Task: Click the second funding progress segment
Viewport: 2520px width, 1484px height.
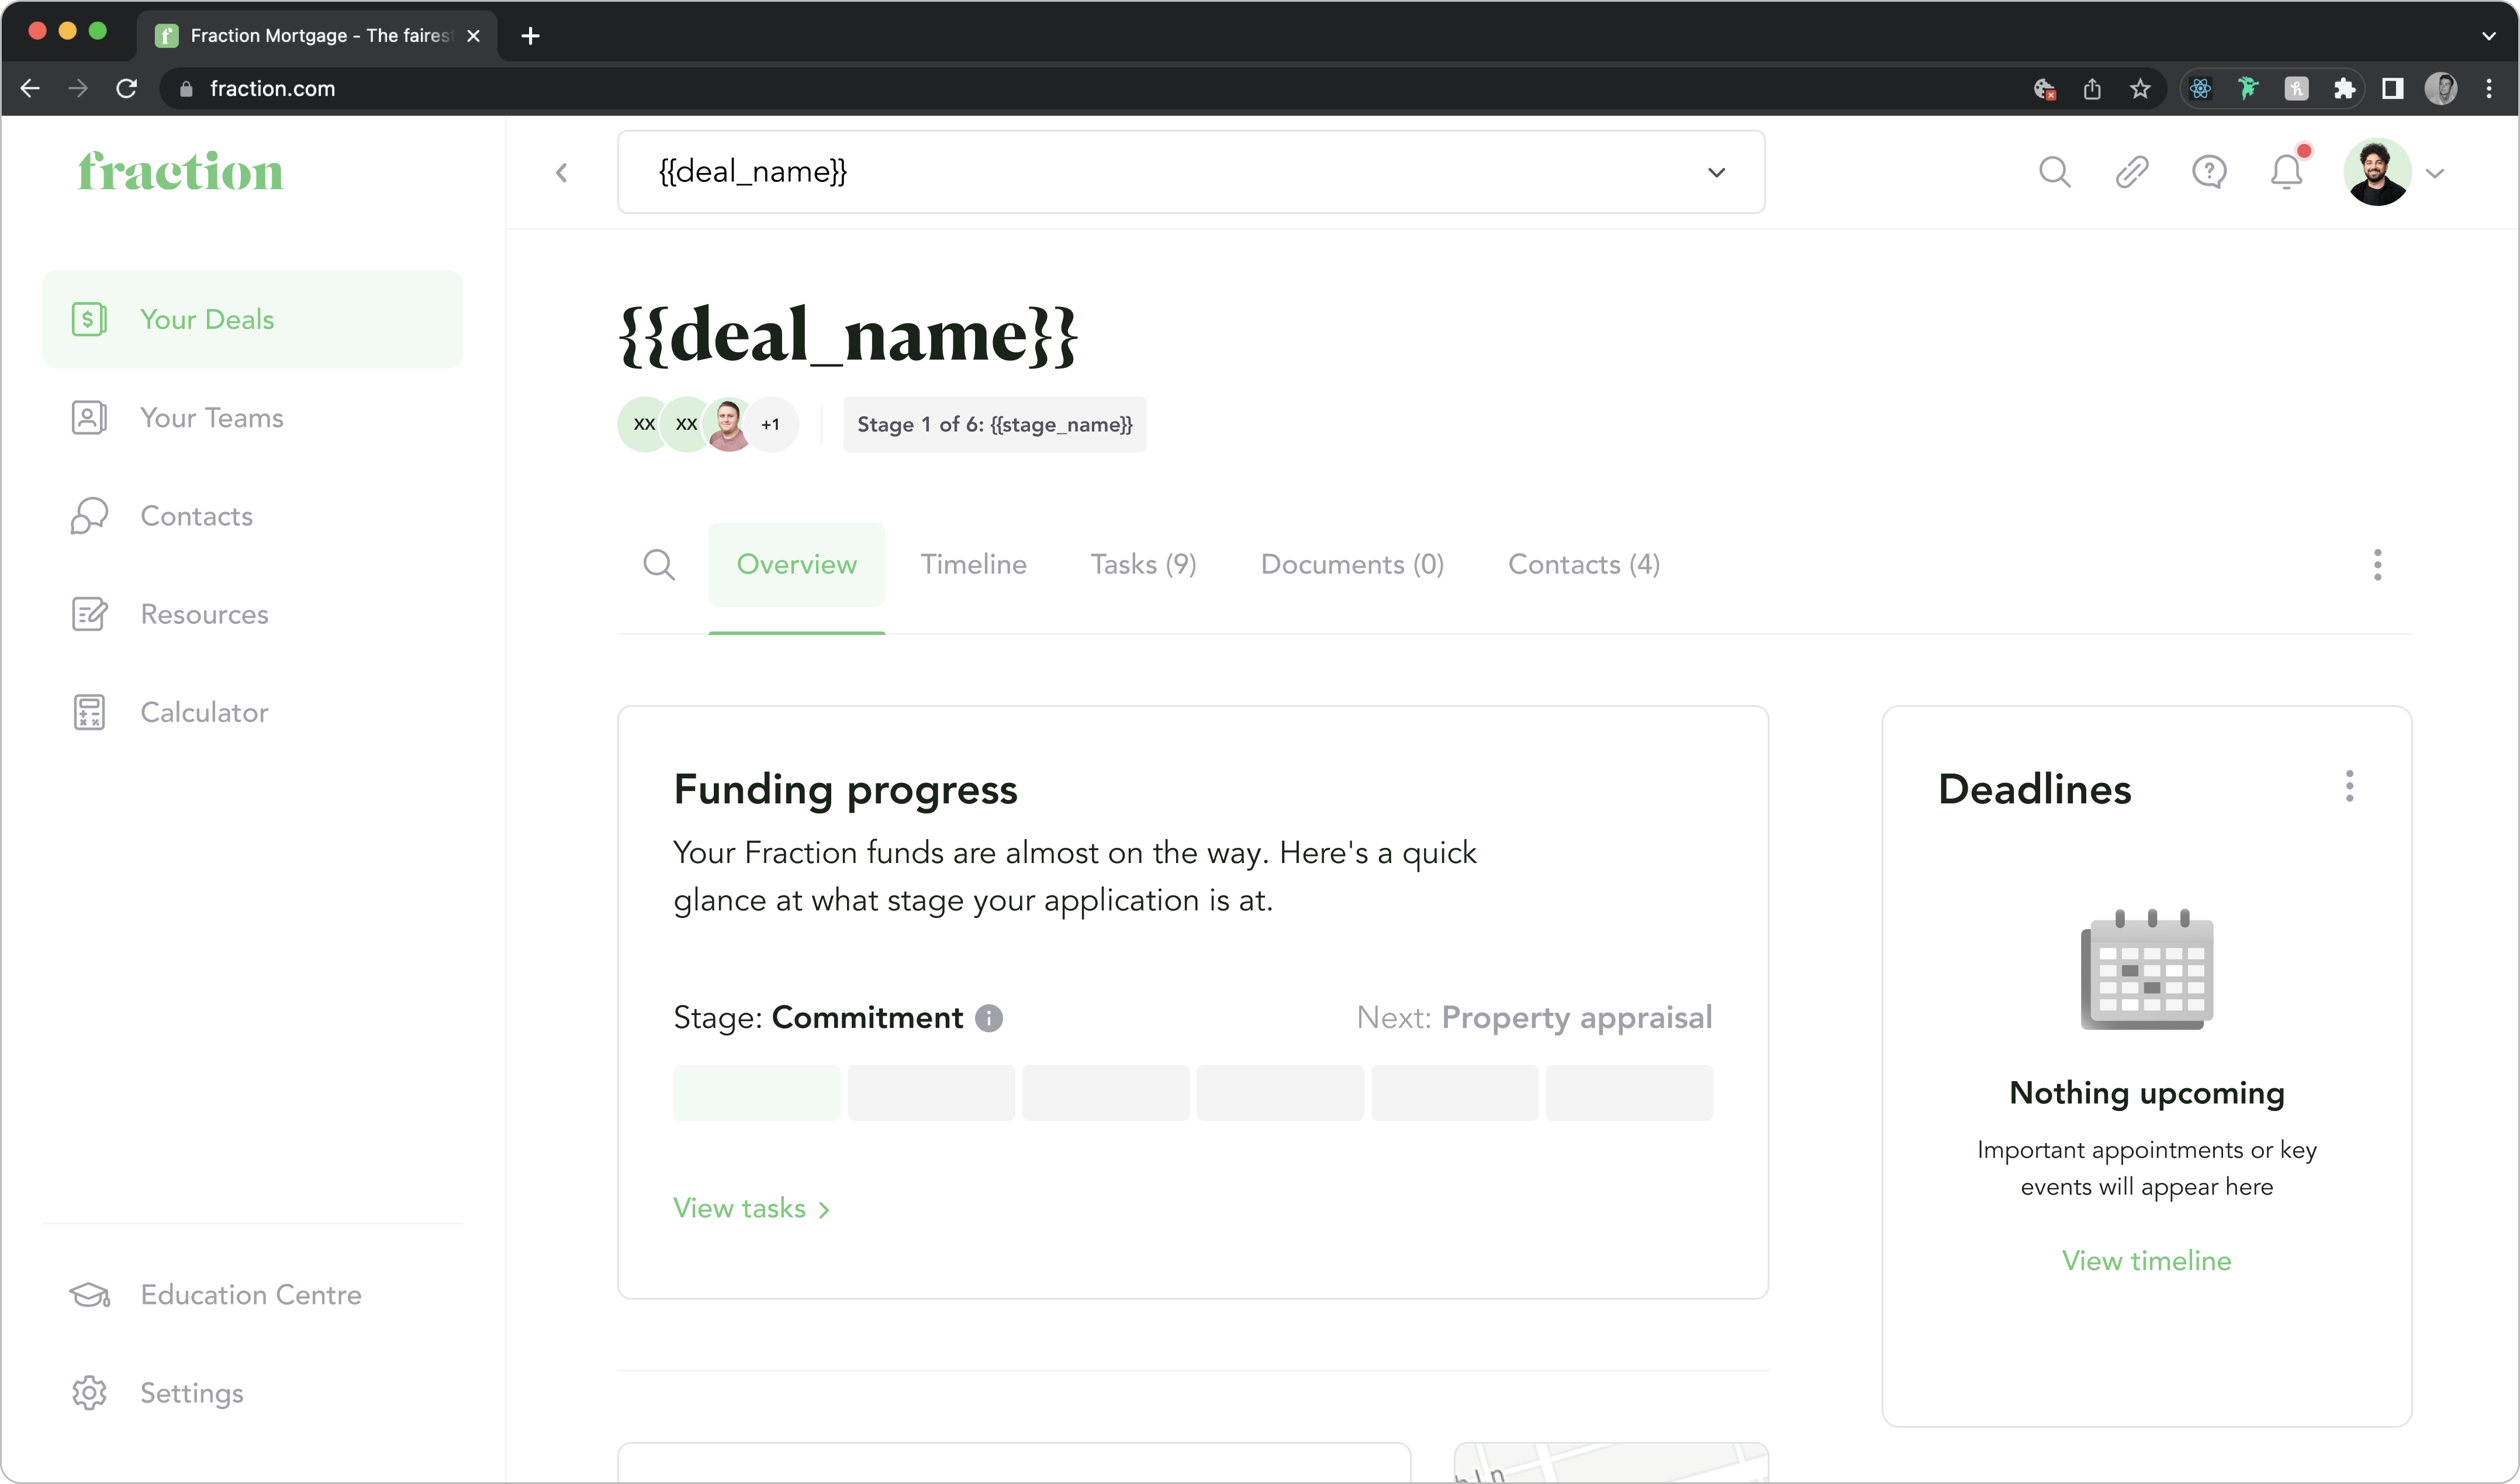Action: [931, 1092]
